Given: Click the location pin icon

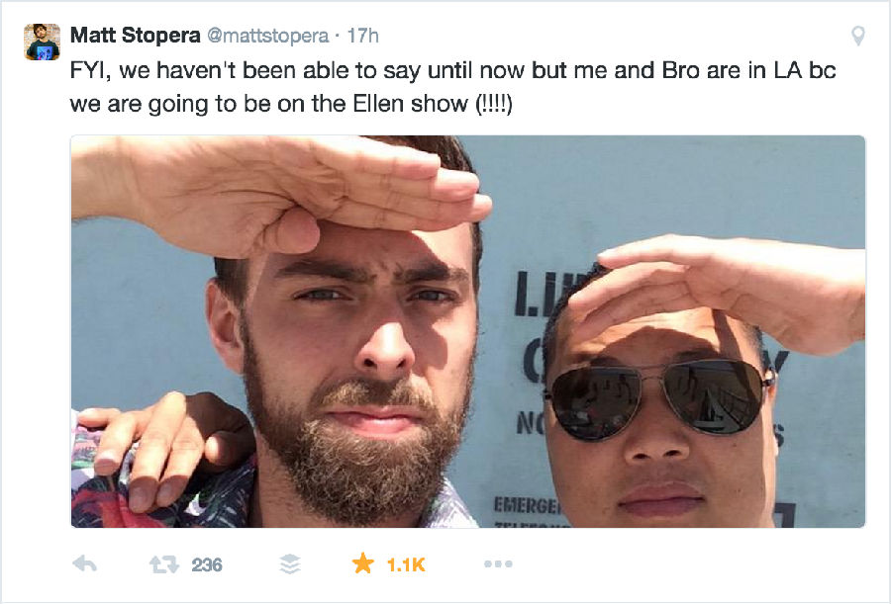Looking at the screenshot, I should 858,36.
